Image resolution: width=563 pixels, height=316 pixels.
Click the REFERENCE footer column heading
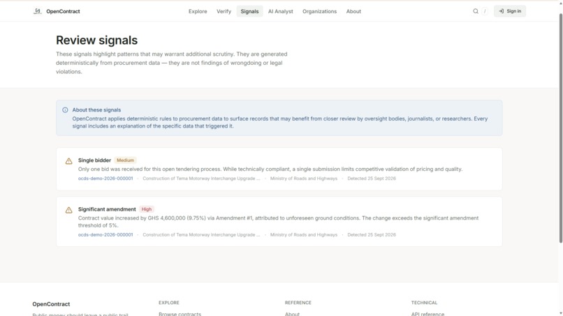[298, 303]
